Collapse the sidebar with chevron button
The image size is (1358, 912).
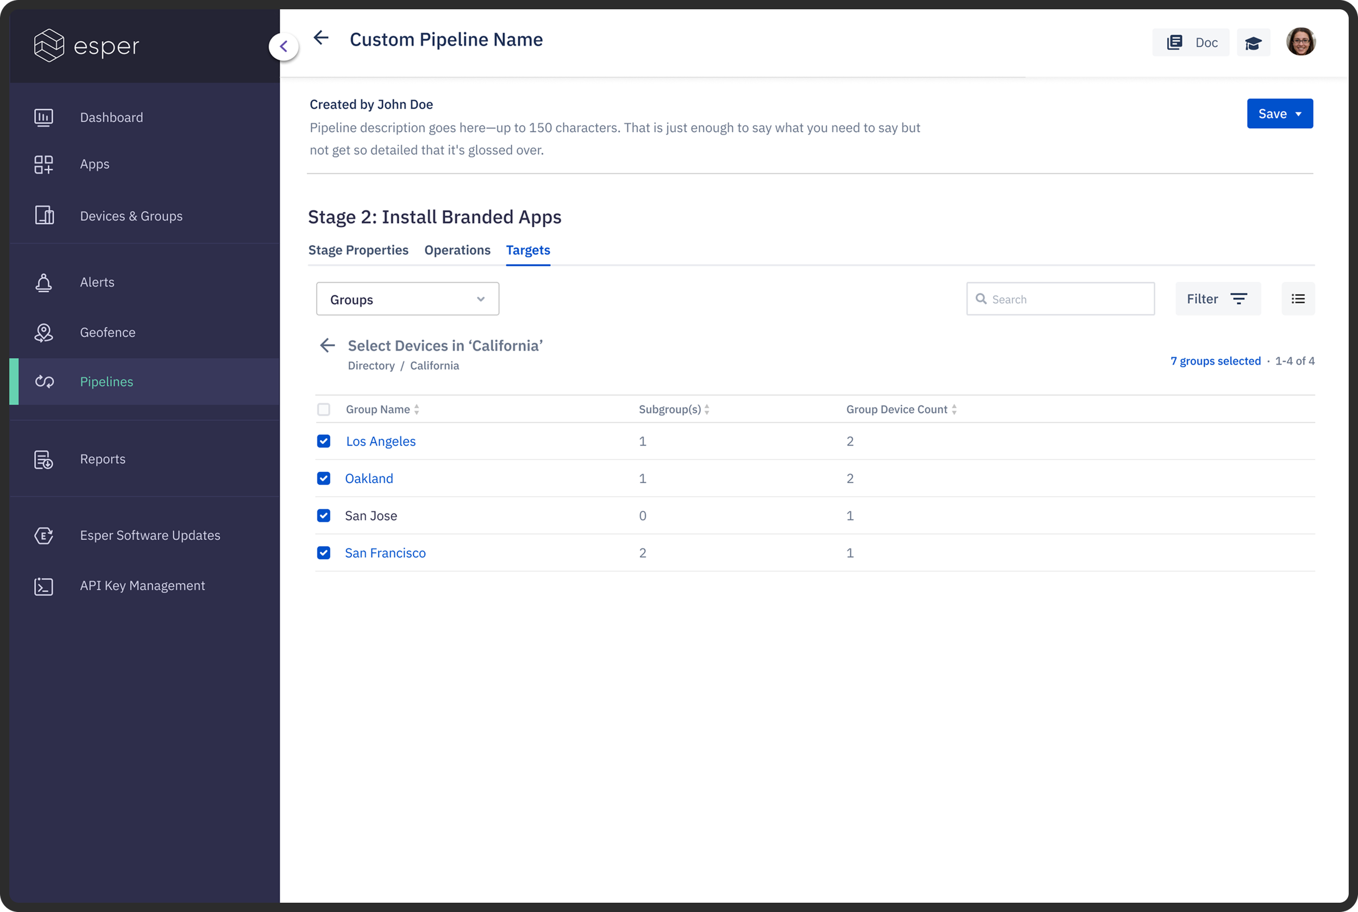click(x=284, y=47)
